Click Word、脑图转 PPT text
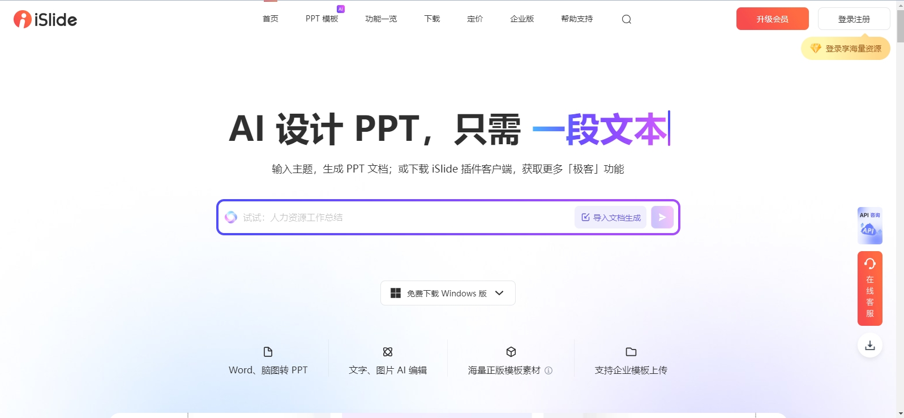904x418 pixels. [268, 370]
